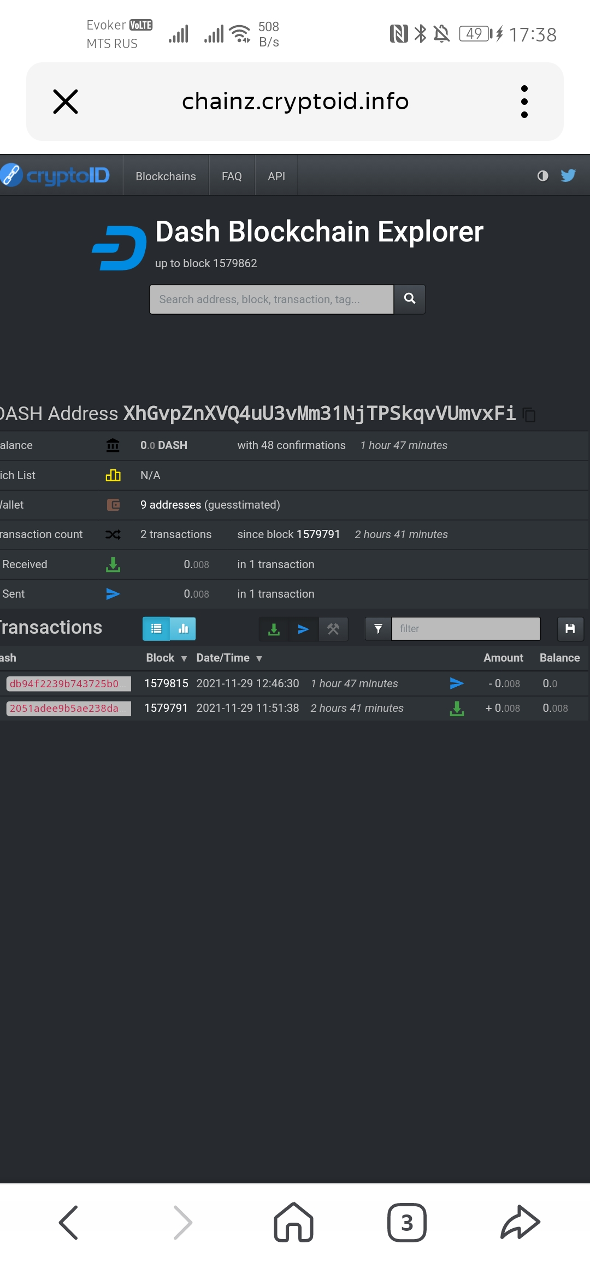Click received icon in 1579791 row

pyautogui.click(x=457, y=709)
